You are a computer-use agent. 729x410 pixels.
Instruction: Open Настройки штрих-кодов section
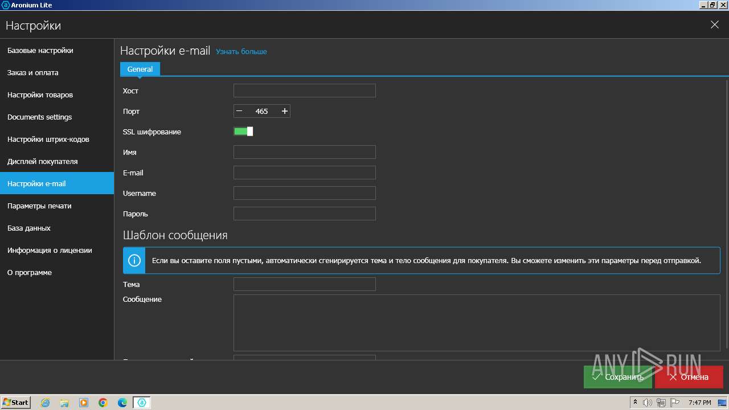(57, 139)
